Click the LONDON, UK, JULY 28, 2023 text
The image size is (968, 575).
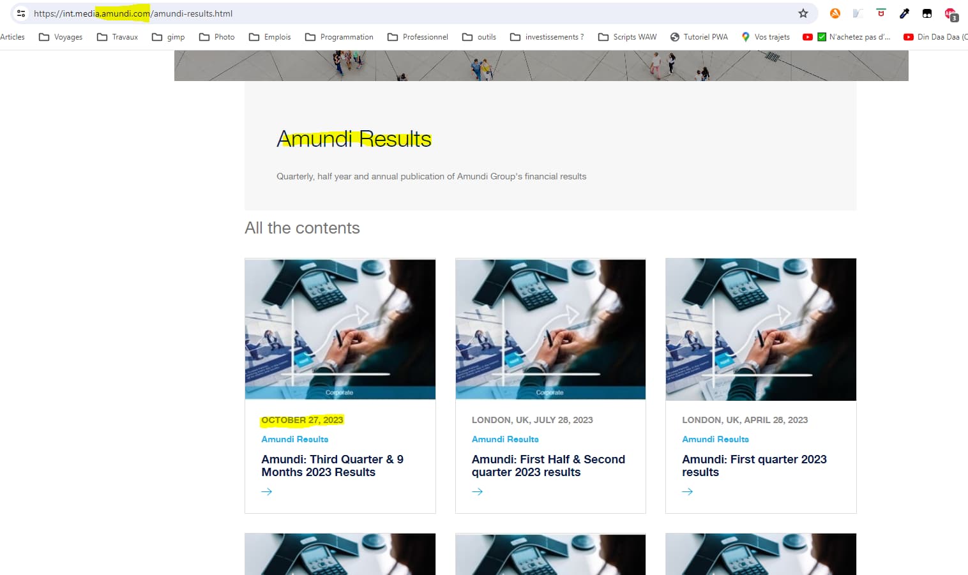pyautogui.click(x=533, y=420)
